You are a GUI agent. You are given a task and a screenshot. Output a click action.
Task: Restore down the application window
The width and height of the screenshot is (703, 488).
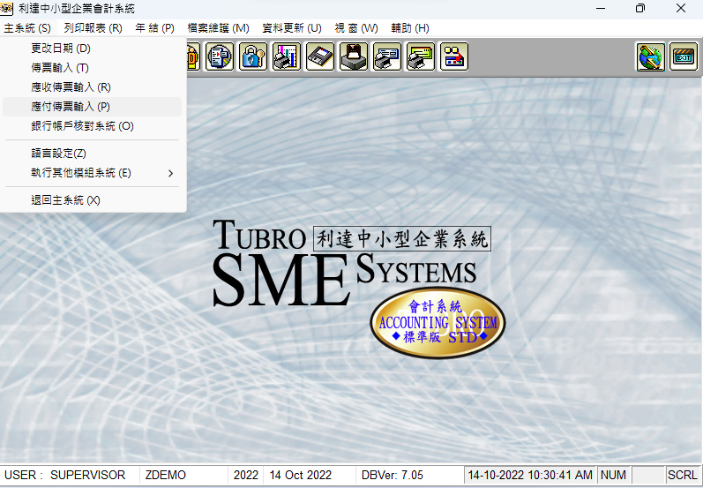640,9
